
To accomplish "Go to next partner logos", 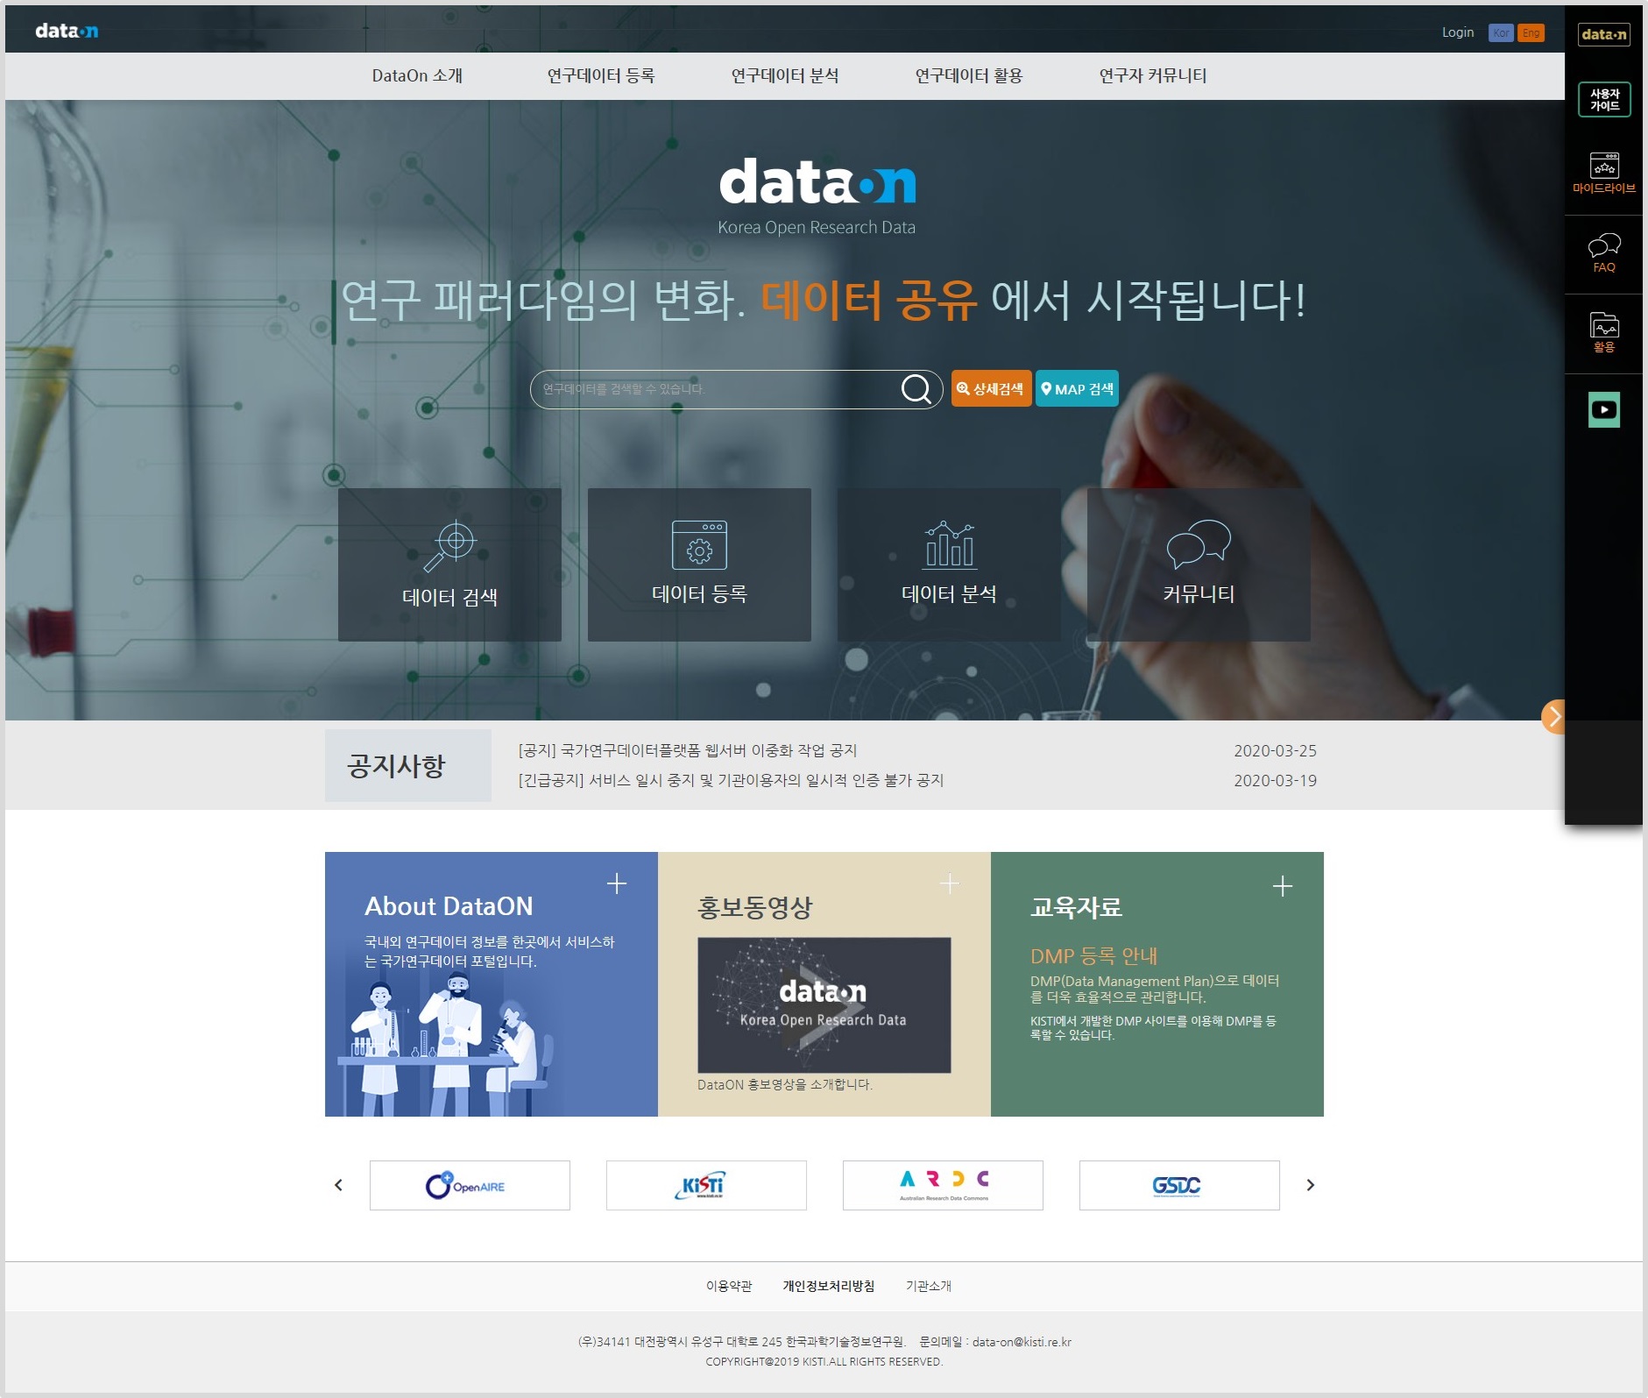I will [1311, 1186].
